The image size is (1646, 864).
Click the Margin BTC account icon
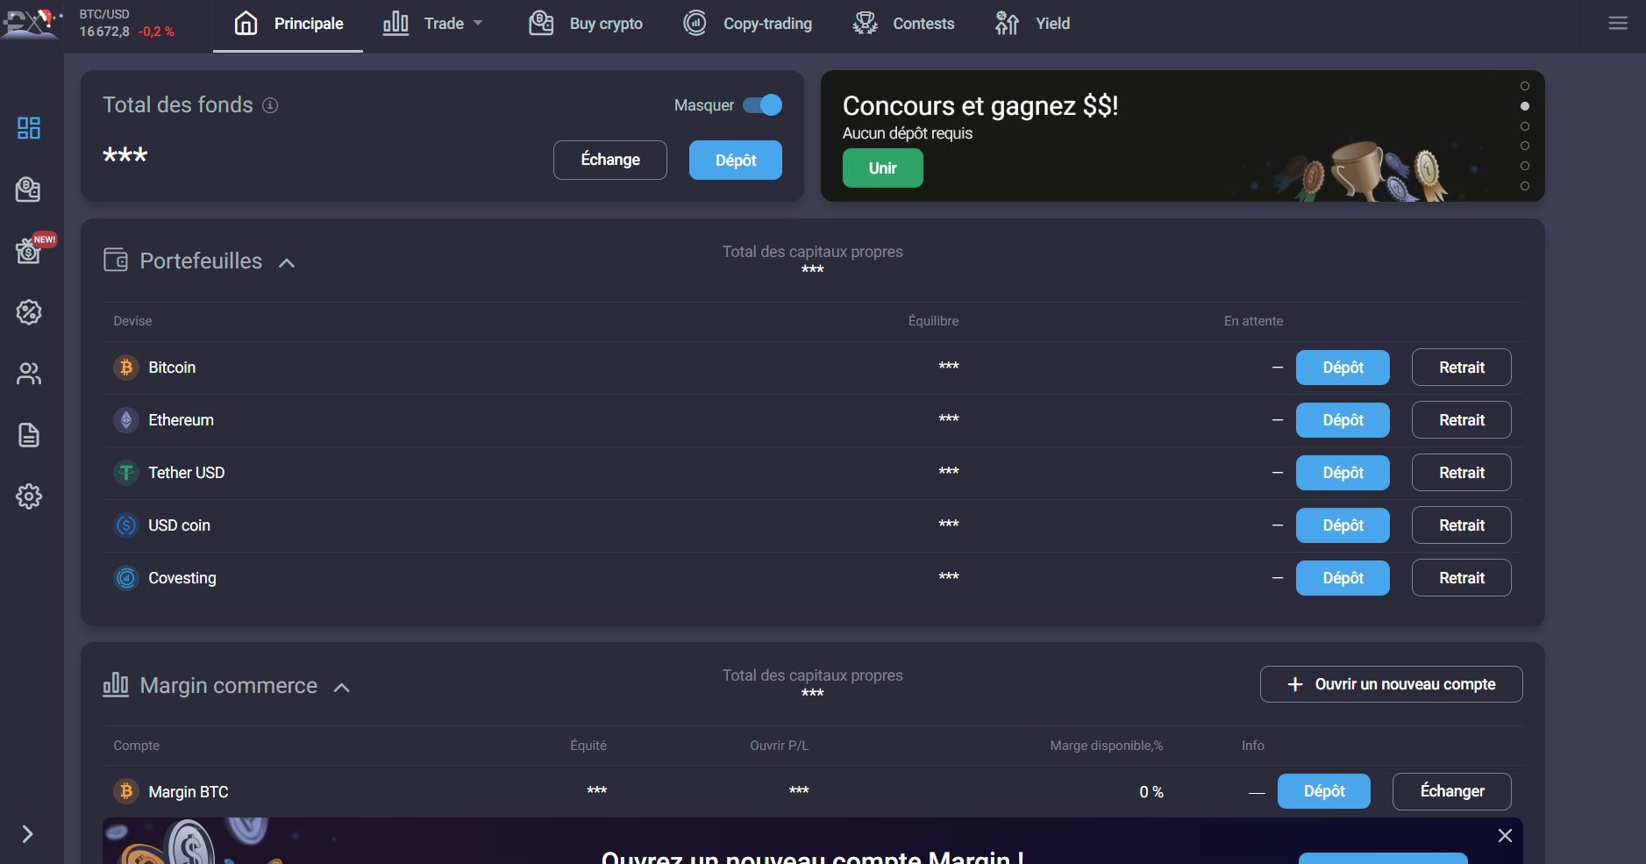pos(126,792)
